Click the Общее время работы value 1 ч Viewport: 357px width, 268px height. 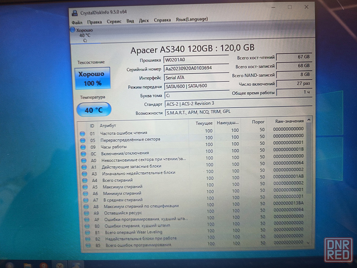[294, 92]
